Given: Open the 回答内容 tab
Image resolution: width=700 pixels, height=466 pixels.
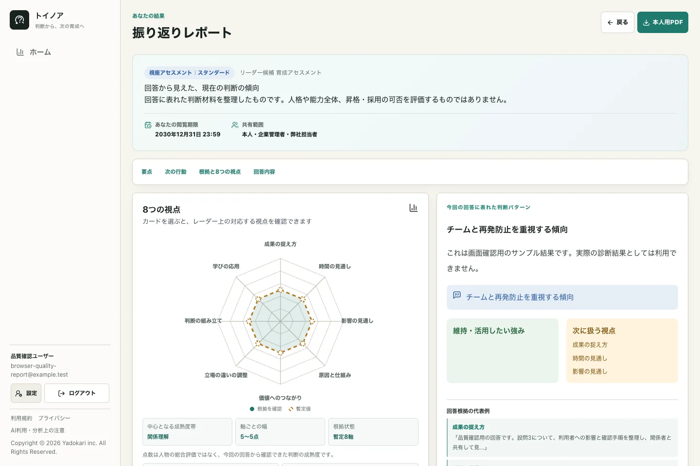Looking at the screenshot, I should tap(264, 172).
